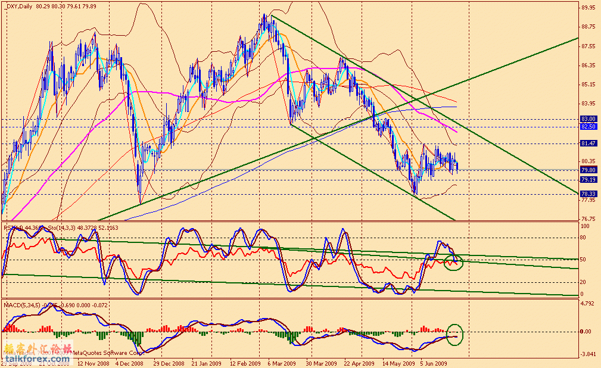Select the highlighted 83.00 level tag
This screenshot has height=368, width=601.
click(588, 119)
